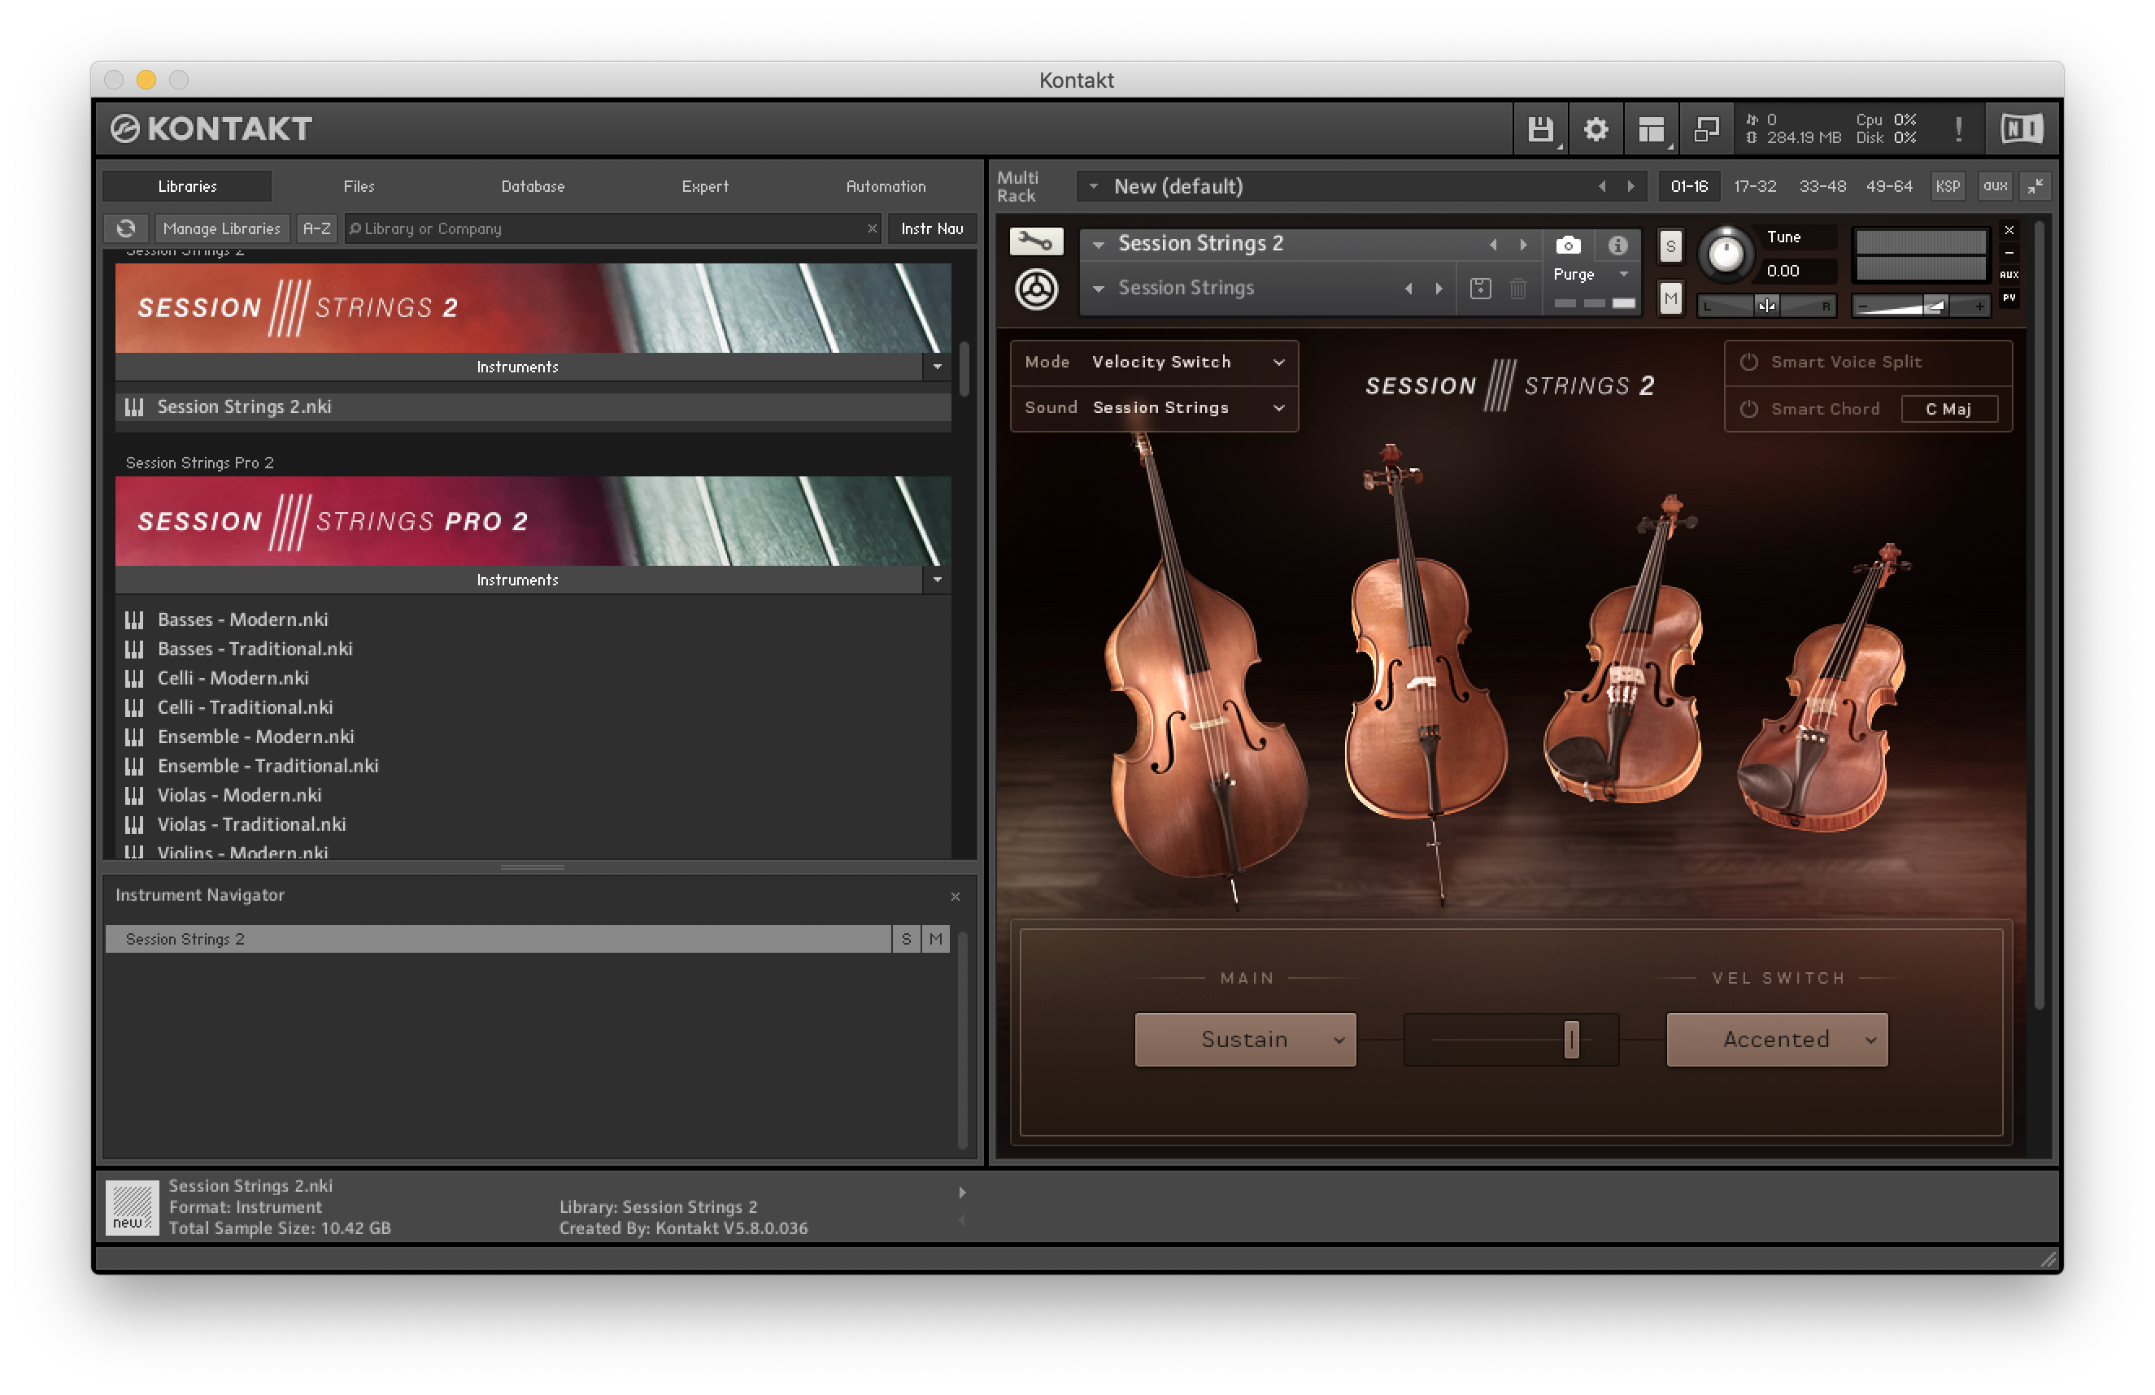Switch to the Files tab

tap(359, 186)
